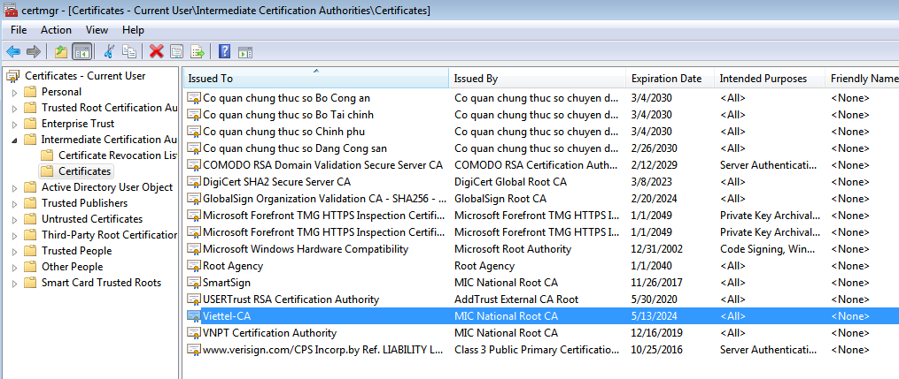Sort by Intended Purposes column header

pos(770,79)
